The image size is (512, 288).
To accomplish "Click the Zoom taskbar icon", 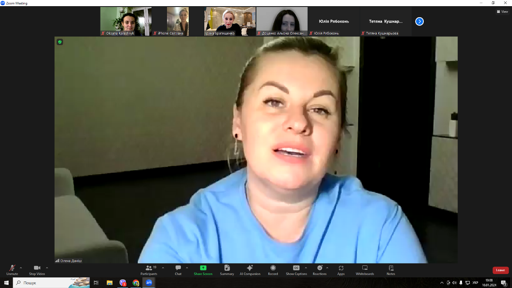I will pyautogui.click(x=149, y=283).
